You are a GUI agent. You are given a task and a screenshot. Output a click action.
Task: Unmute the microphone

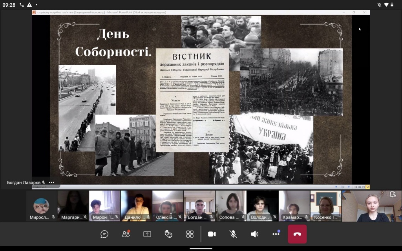pyautogui.click(x=233, y=234)
